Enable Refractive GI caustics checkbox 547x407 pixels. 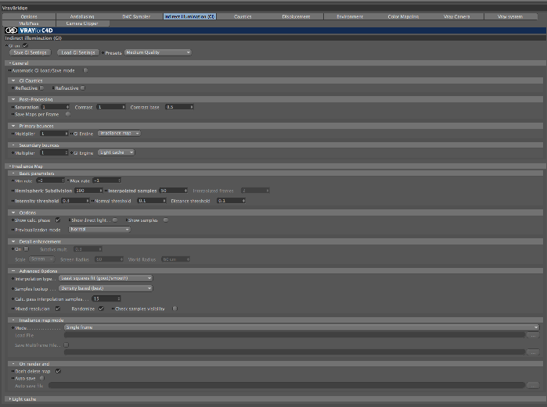tap(83, 88)
